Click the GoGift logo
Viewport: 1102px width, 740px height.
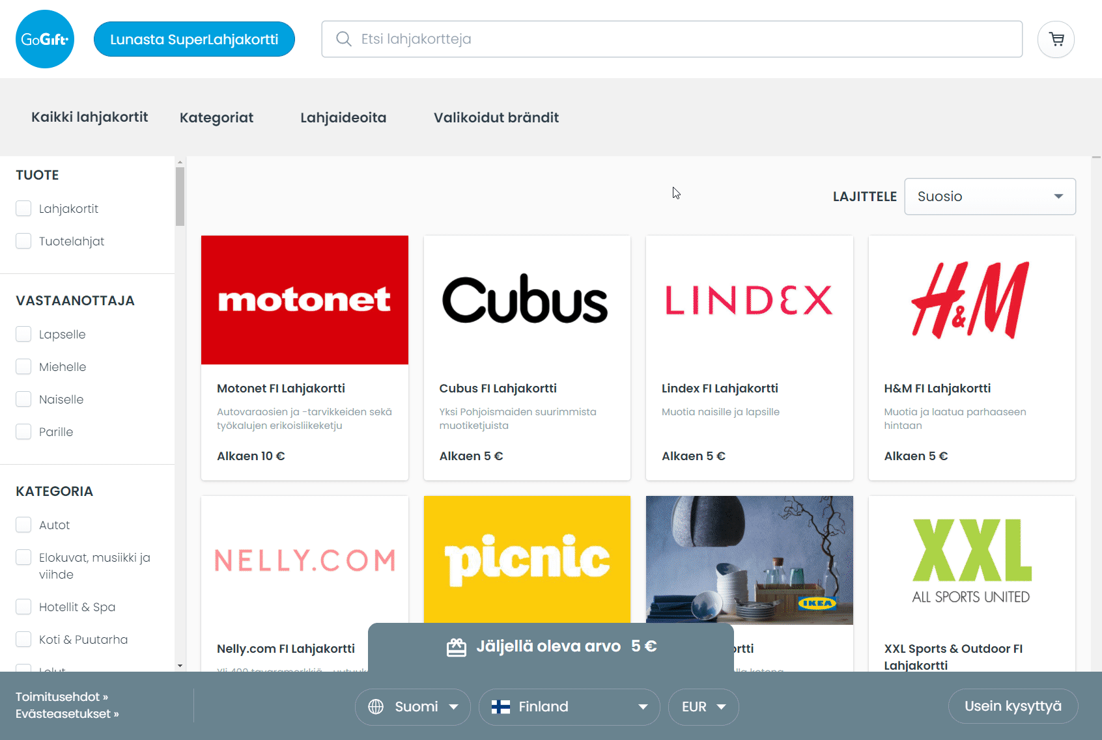point(45,39)
